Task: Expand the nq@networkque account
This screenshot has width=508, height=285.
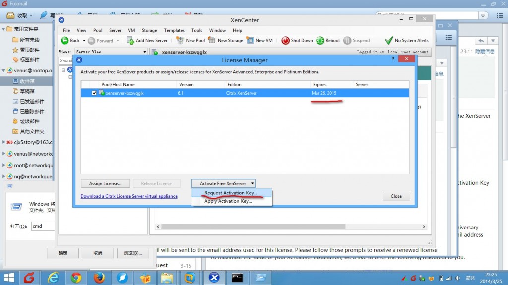Action: [3, 176]
